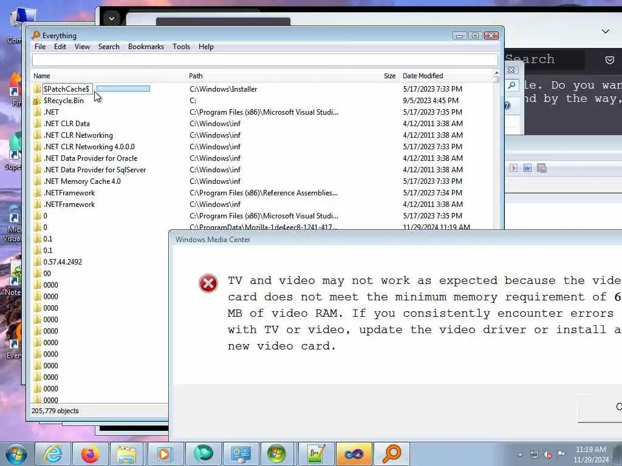Select the 00 folder icon
The image size is (622, 466).
(x=37, y=274)
